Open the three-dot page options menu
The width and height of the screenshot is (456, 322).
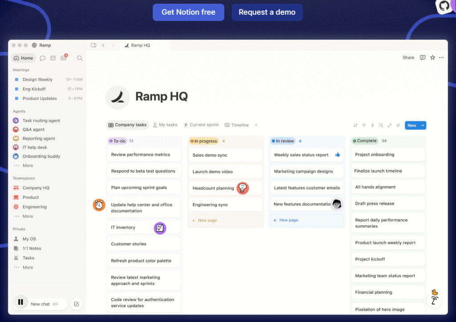(441, 58)
